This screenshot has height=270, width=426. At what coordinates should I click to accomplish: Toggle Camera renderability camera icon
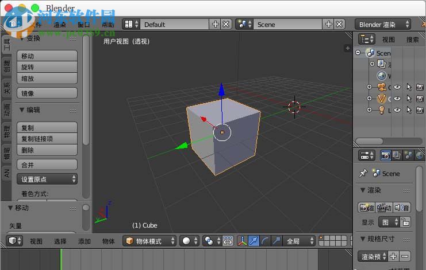(420, 87)
